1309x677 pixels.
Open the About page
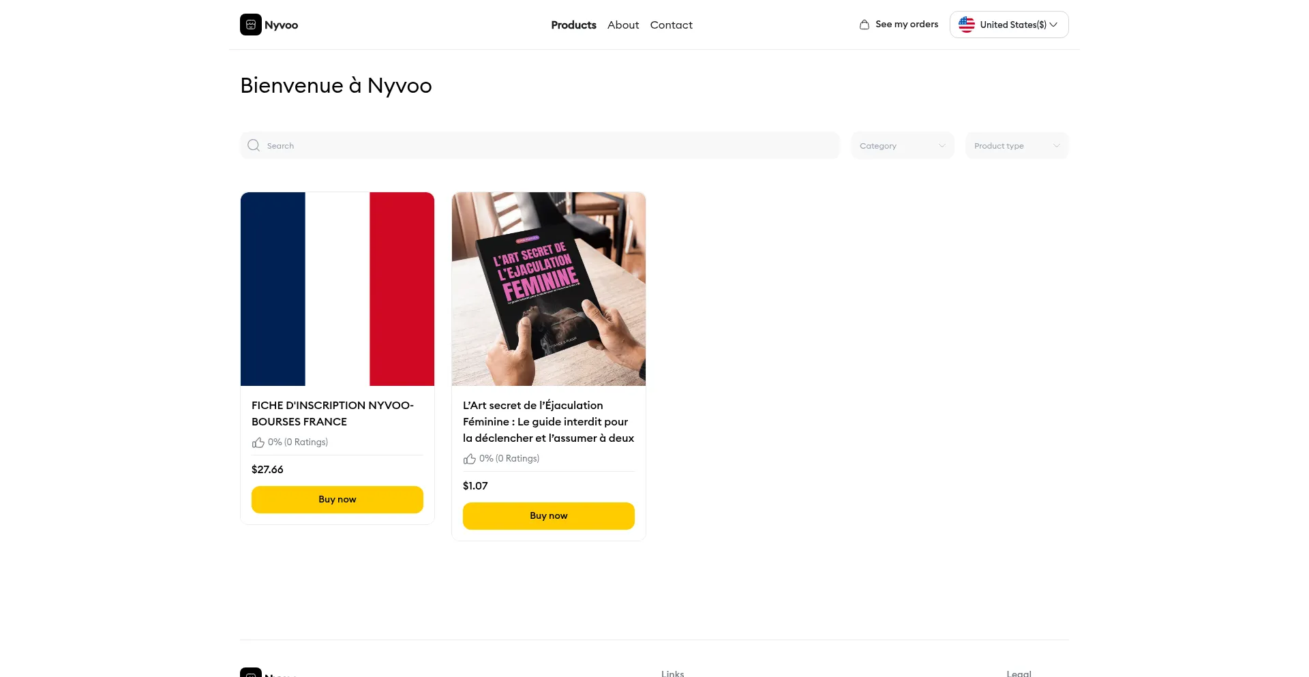(x=623, y=25)
